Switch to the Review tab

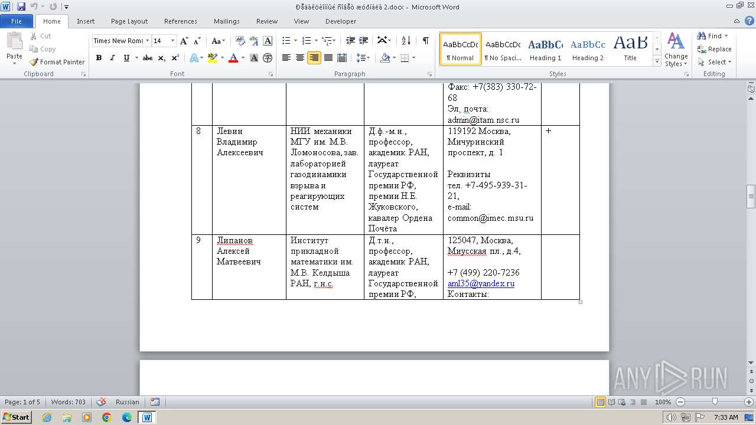pyautogui.click(x=267, y=21)
